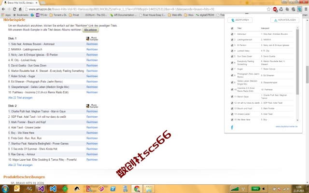Expand Disk 2 with Alle 22 Titel anzeigen
The width and height of the screenshot is (309, 193).
[x=20, y=165]
